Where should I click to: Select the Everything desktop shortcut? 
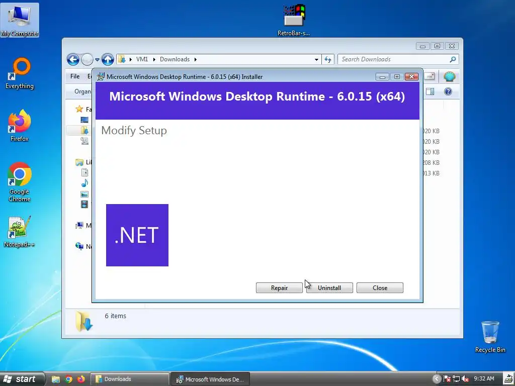[x=20, y=73]
